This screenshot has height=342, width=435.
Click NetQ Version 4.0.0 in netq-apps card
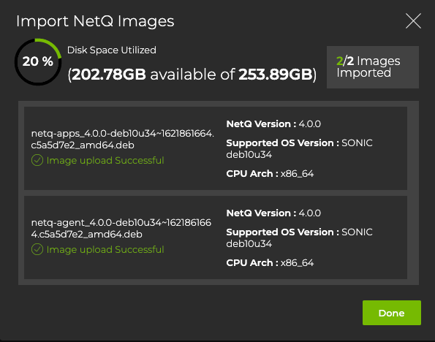tap(273, 123)
